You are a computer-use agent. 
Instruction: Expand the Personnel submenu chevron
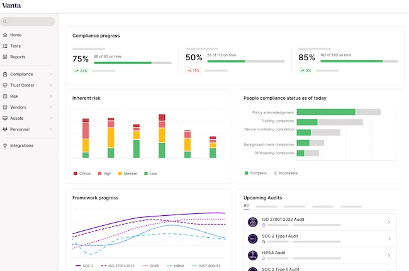point(51,129)
